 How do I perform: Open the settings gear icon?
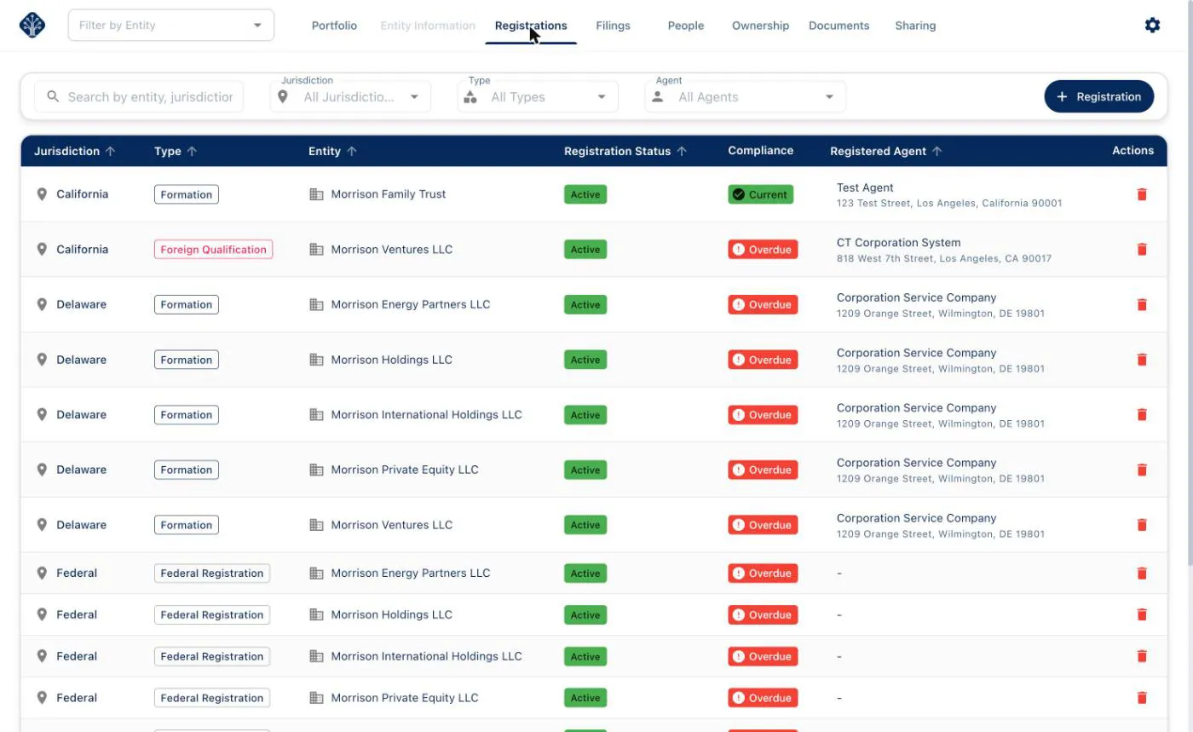[1152, 26]
